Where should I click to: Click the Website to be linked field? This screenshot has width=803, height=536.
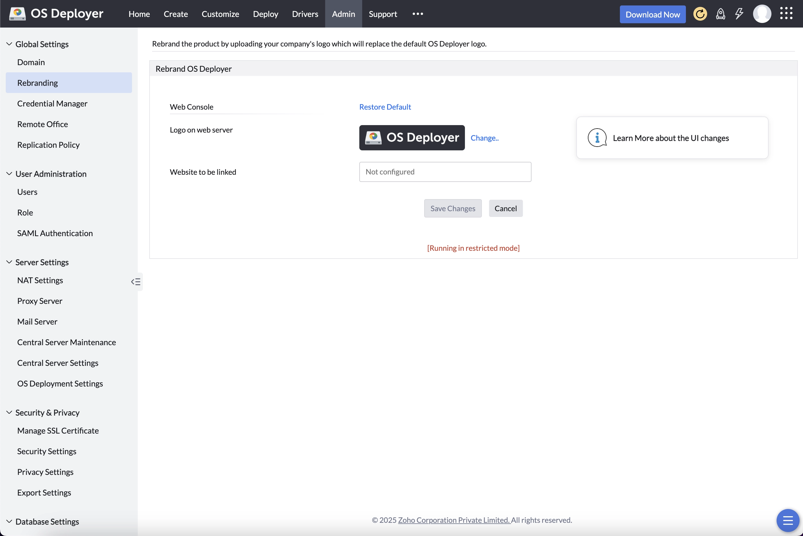pyautogui.click(x=445, y=172)
